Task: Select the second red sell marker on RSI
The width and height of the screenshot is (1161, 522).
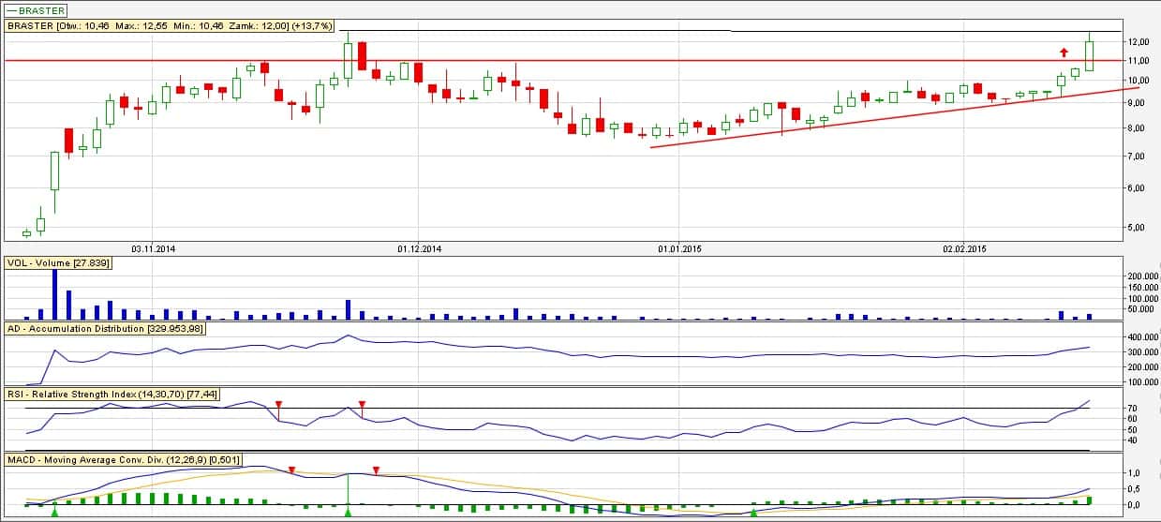Action: coord(362,405)
